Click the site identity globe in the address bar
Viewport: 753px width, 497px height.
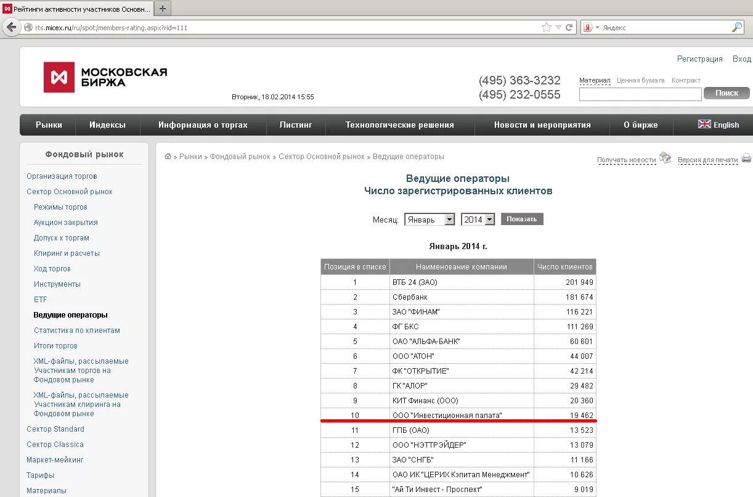coord(28,28)
